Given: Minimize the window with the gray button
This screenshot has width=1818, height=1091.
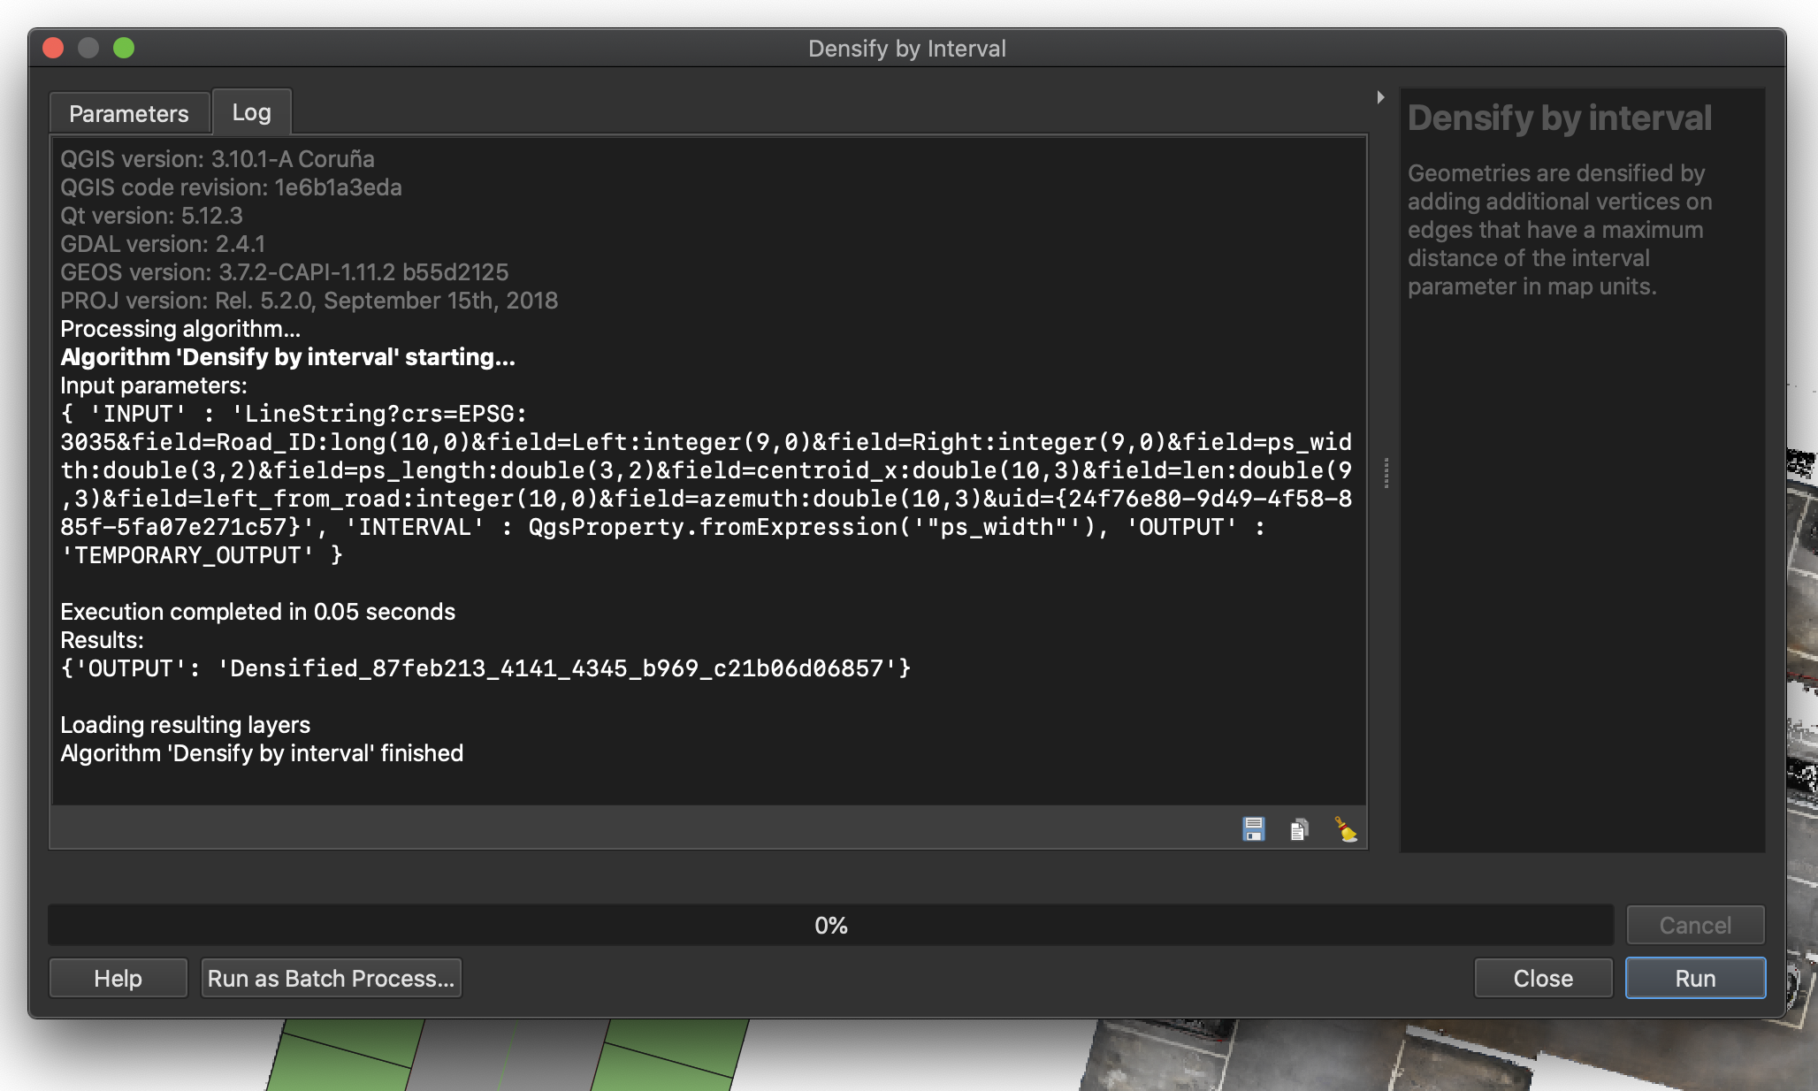Looking at the screenshot, I should (88, 48).
